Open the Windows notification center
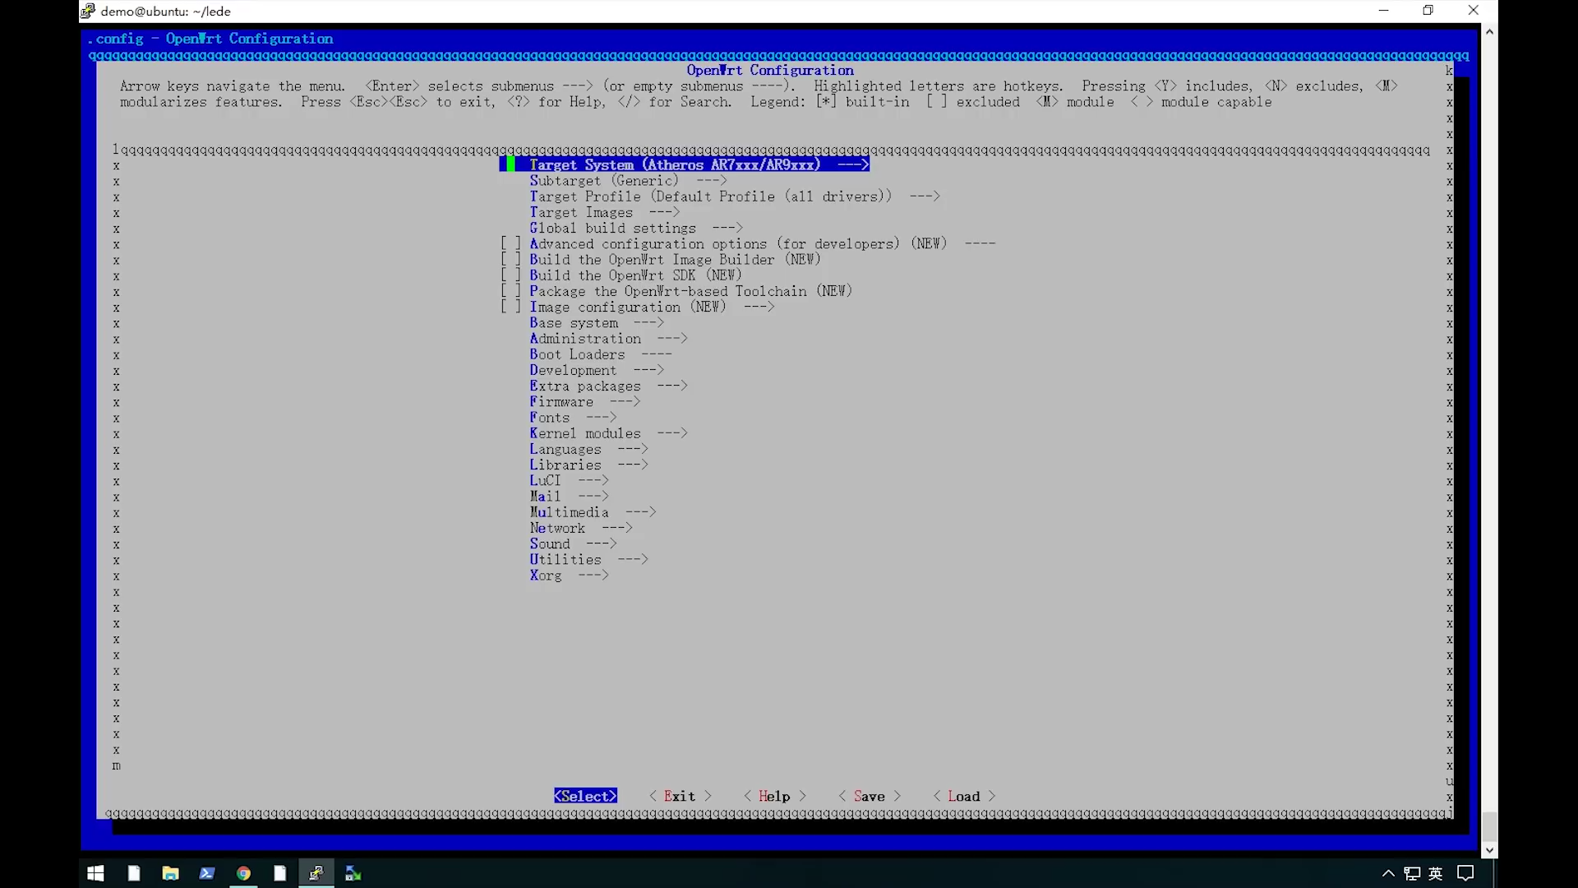Viewport: 1578px width, 888px height. (1465, 873)
